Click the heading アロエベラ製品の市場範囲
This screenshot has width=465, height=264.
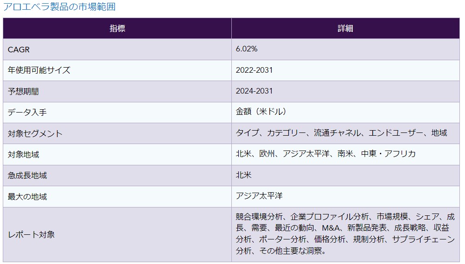click(59, 6)
